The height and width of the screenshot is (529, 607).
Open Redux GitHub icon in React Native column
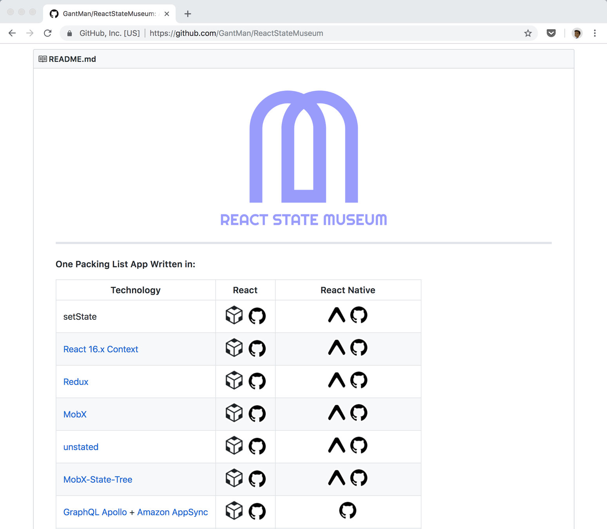pyautogui.click(x=359, y=380)
